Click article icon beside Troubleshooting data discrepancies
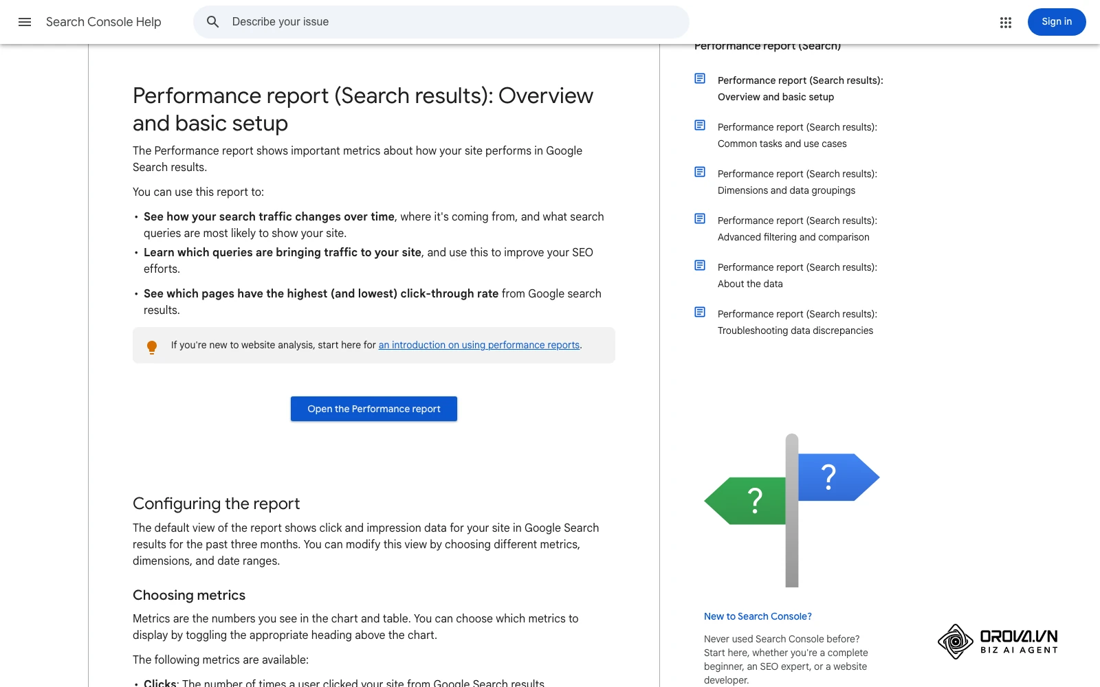The image size is (1100, 687). click(700, 312)
